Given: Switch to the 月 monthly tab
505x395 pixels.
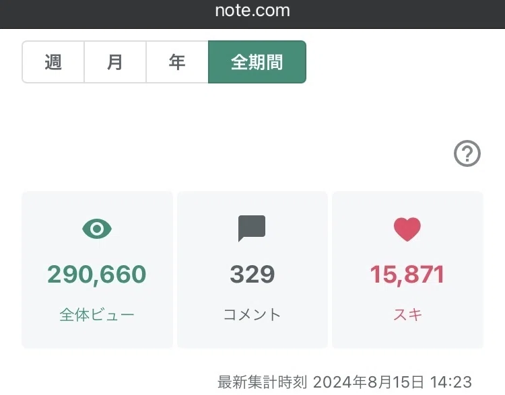Looking at the screenshot, I should click(115, 62).
